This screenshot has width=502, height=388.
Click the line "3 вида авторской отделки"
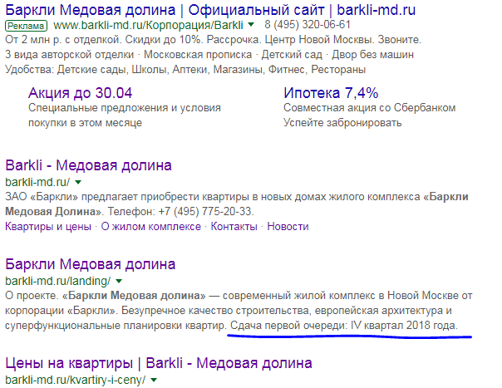click(70, 55)
